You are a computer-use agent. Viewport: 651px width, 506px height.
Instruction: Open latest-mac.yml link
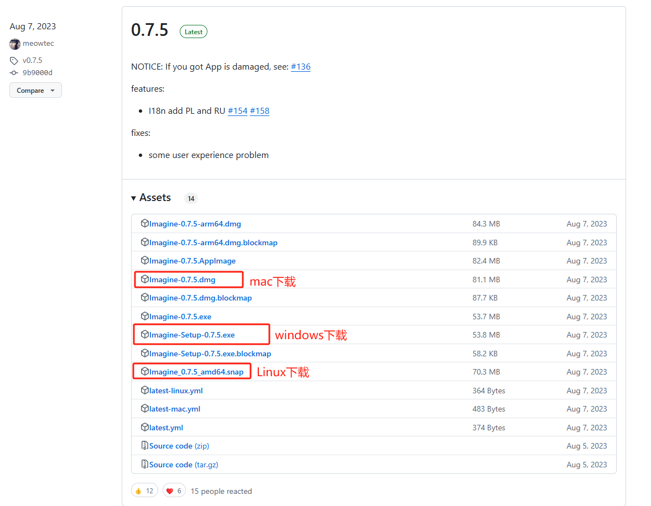(x=174, y=409)
